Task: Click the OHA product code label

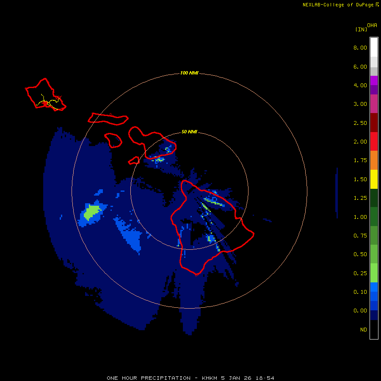Action: coord(372,25)
